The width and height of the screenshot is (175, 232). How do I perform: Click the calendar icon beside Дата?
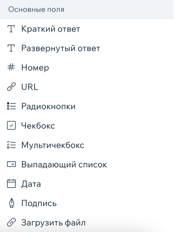tap(11, 184)
